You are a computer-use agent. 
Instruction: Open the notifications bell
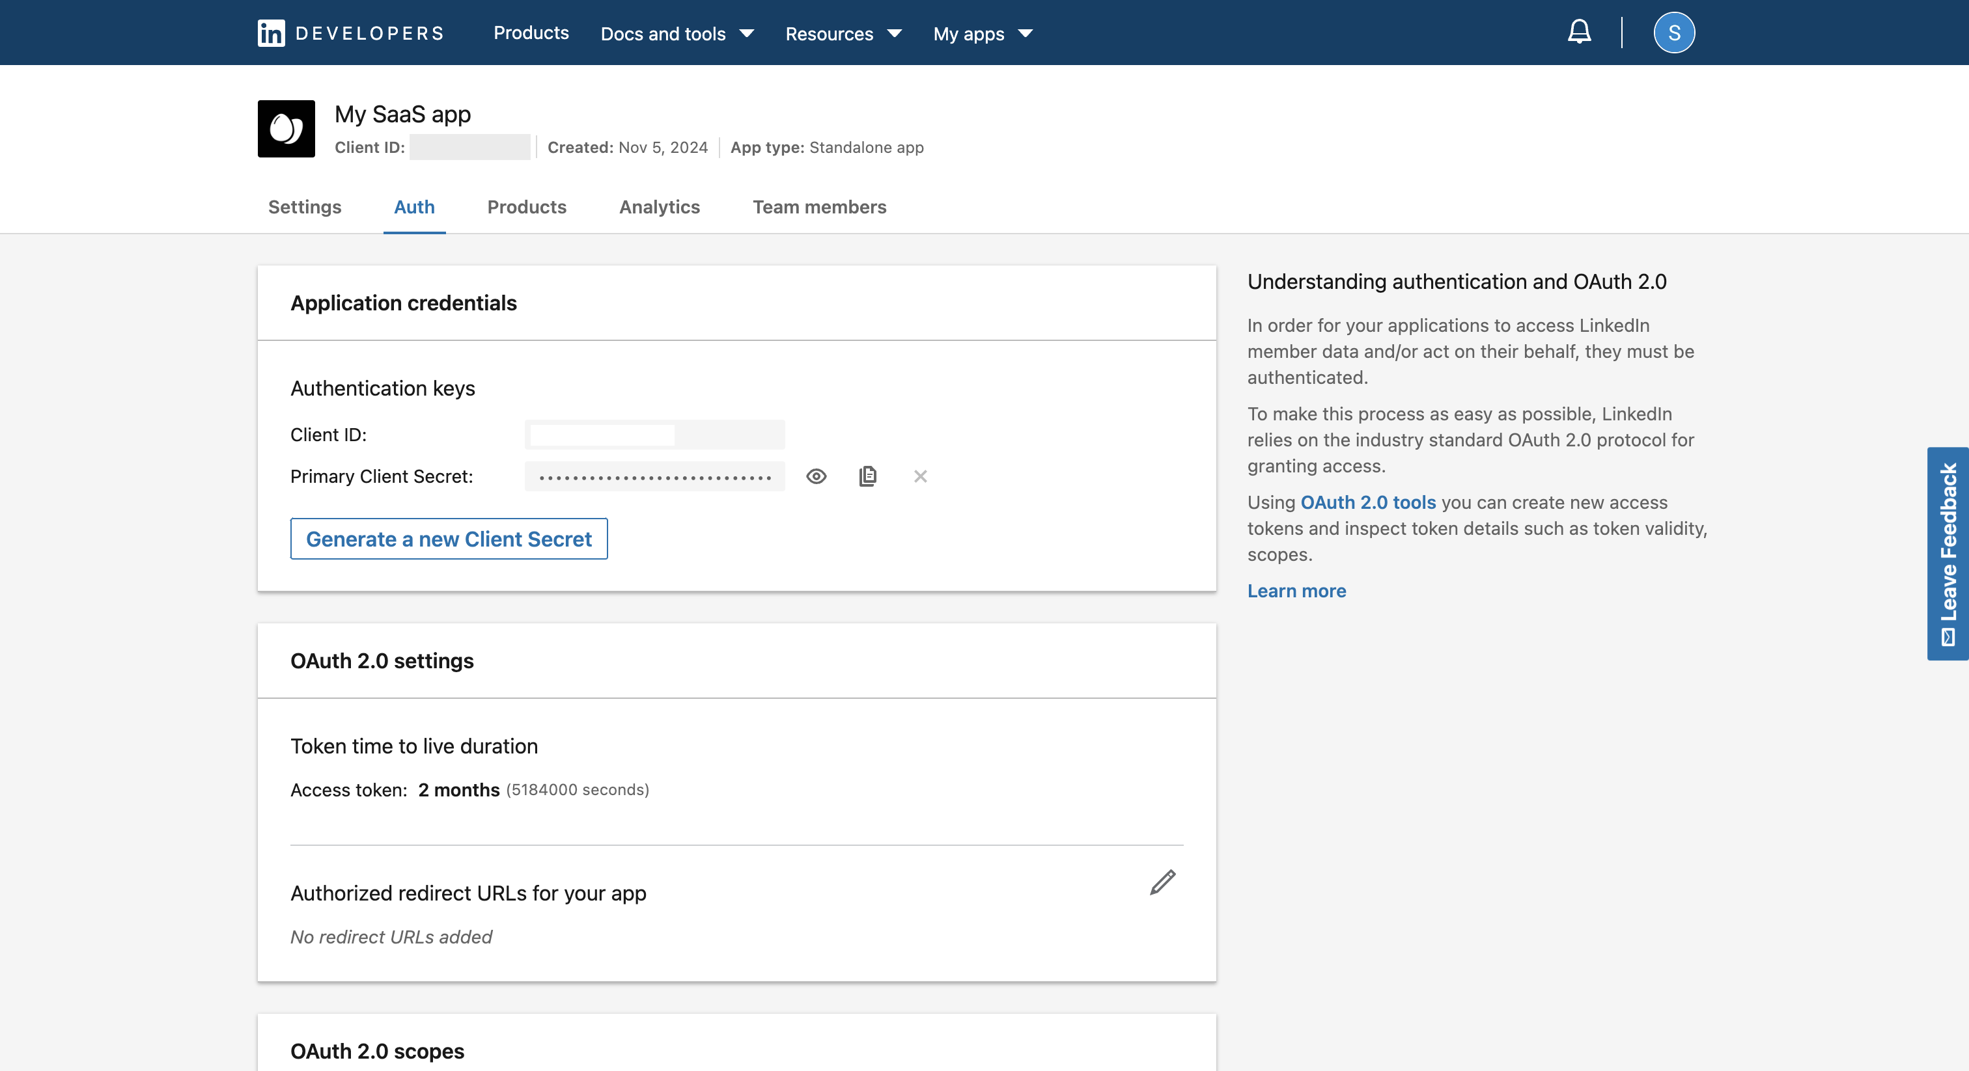[1579, 32]
